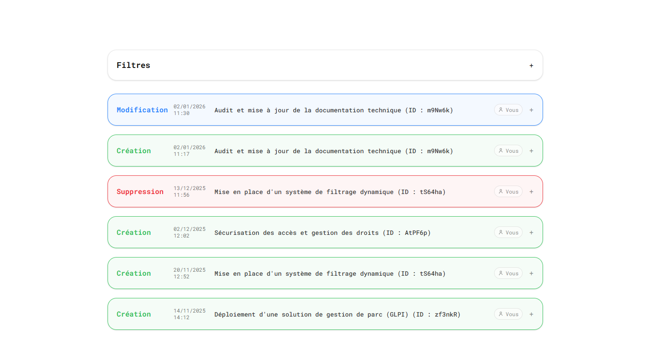The image size is (651, 337).
Task: Click the Modification label in blue
Action: [142, 110]
